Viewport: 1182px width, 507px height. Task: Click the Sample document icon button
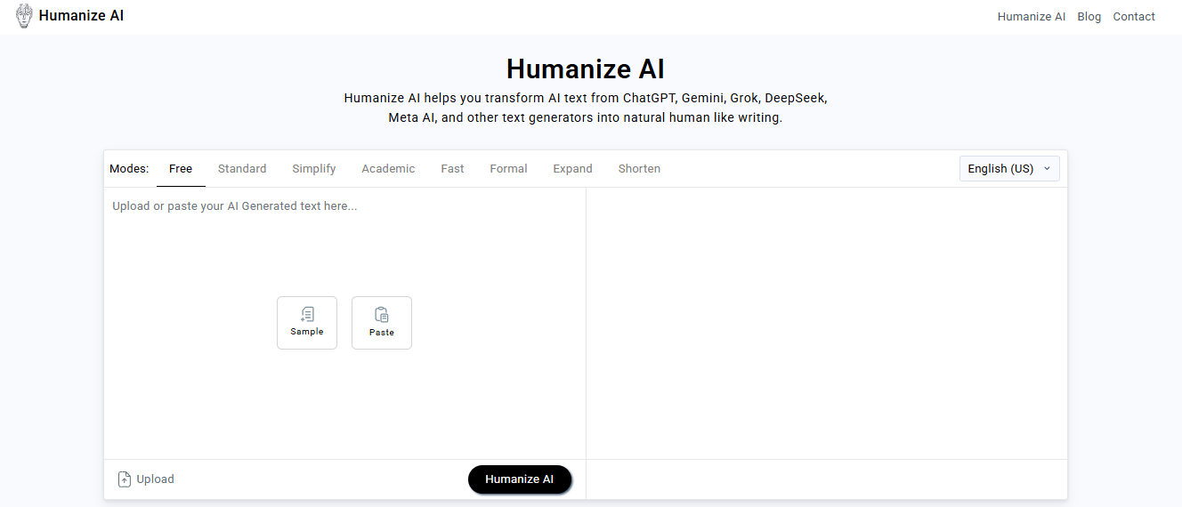pos(307,323)
